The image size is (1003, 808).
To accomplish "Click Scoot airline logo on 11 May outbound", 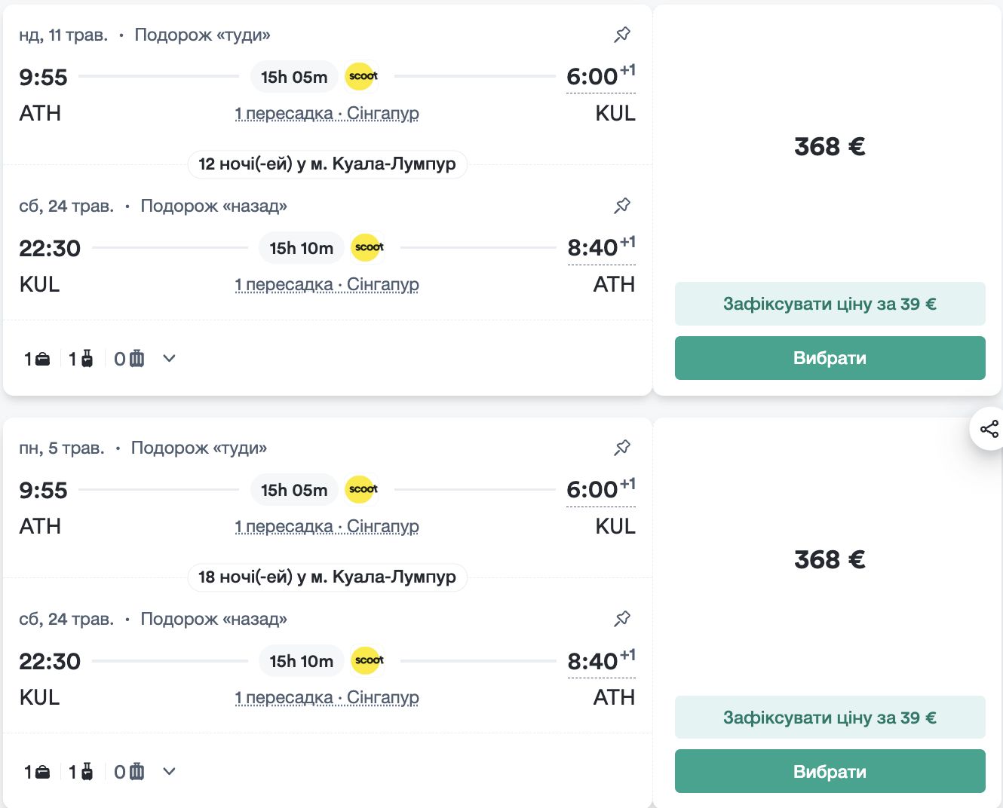I will click(x=362, y=76).
